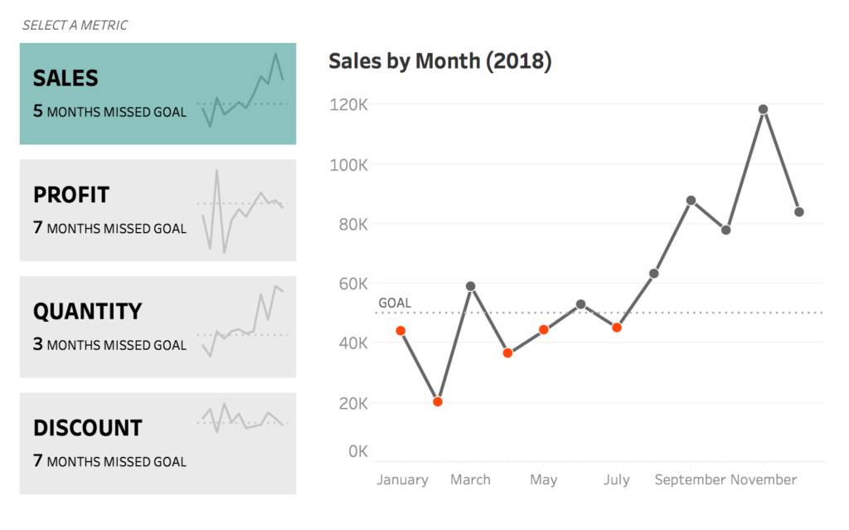Switch active metric to QUANTITY
Screen dimensions: 849x530
click(x=158, y=326)
